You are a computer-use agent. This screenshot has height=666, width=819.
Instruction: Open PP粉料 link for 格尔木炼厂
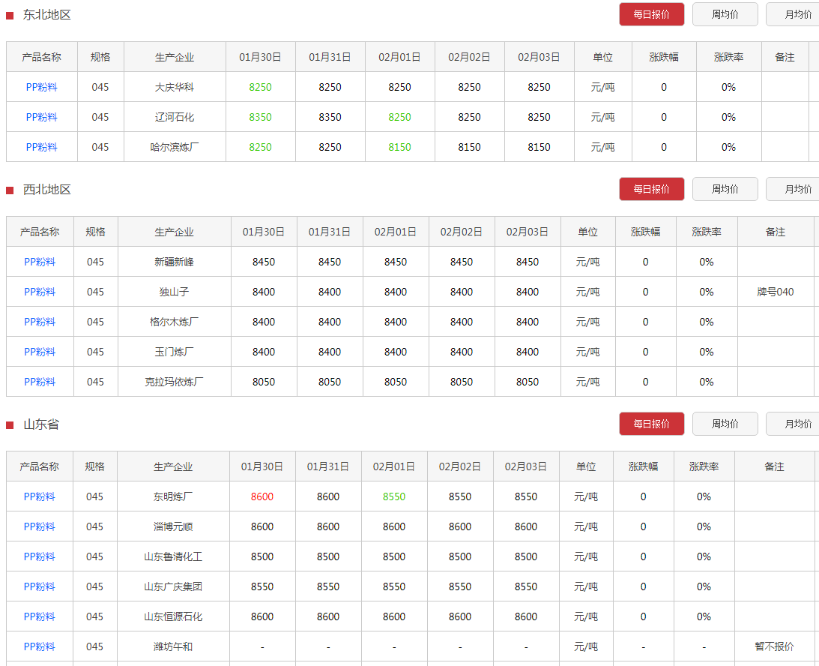tap(40, 322)
